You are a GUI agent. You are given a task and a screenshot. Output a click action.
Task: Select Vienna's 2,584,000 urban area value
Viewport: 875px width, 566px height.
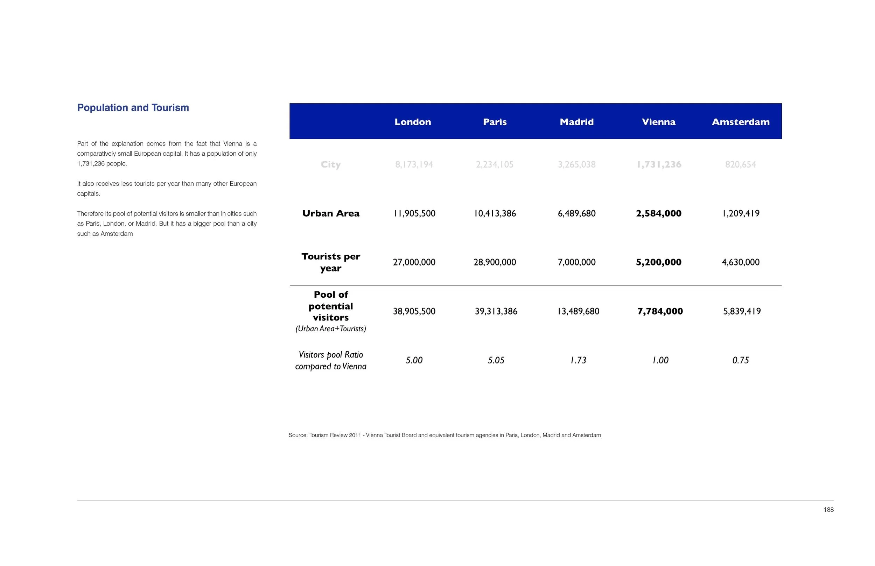tap(658, 213)
